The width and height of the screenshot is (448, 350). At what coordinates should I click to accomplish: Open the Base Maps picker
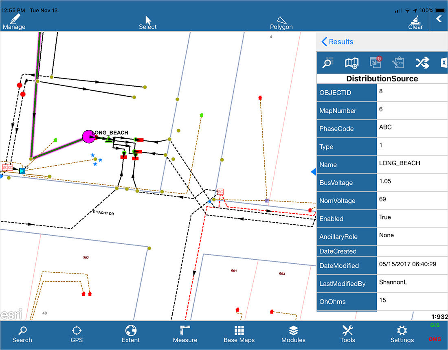point(239,334)
